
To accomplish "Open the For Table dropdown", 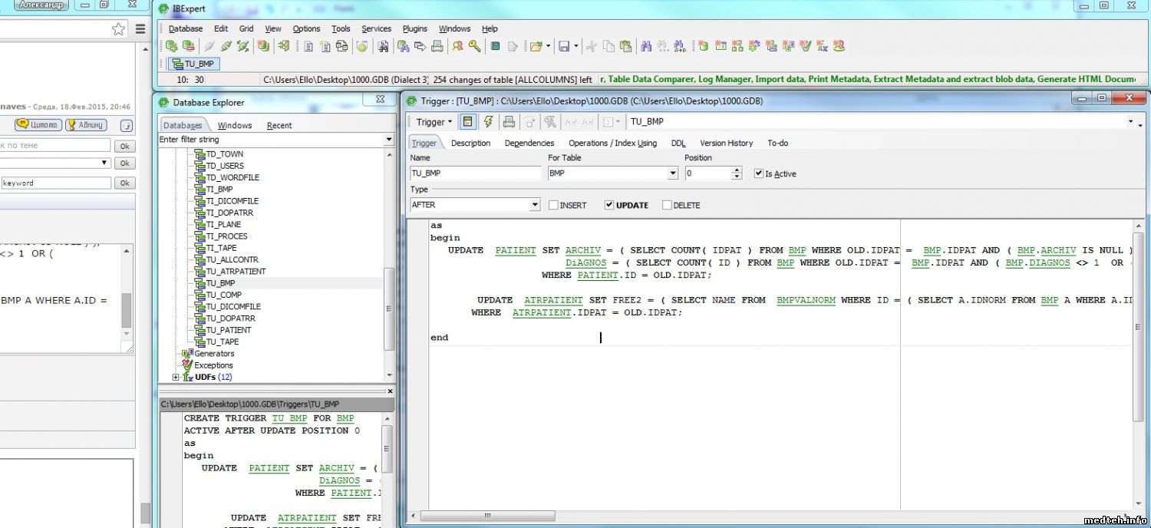I will coord(673,174).
